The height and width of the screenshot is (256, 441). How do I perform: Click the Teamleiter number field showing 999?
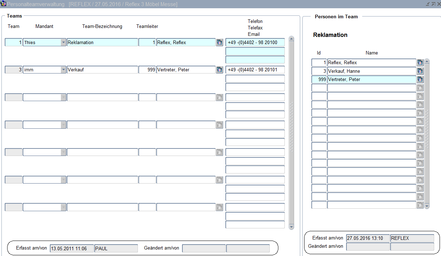(x=147, y=70)
